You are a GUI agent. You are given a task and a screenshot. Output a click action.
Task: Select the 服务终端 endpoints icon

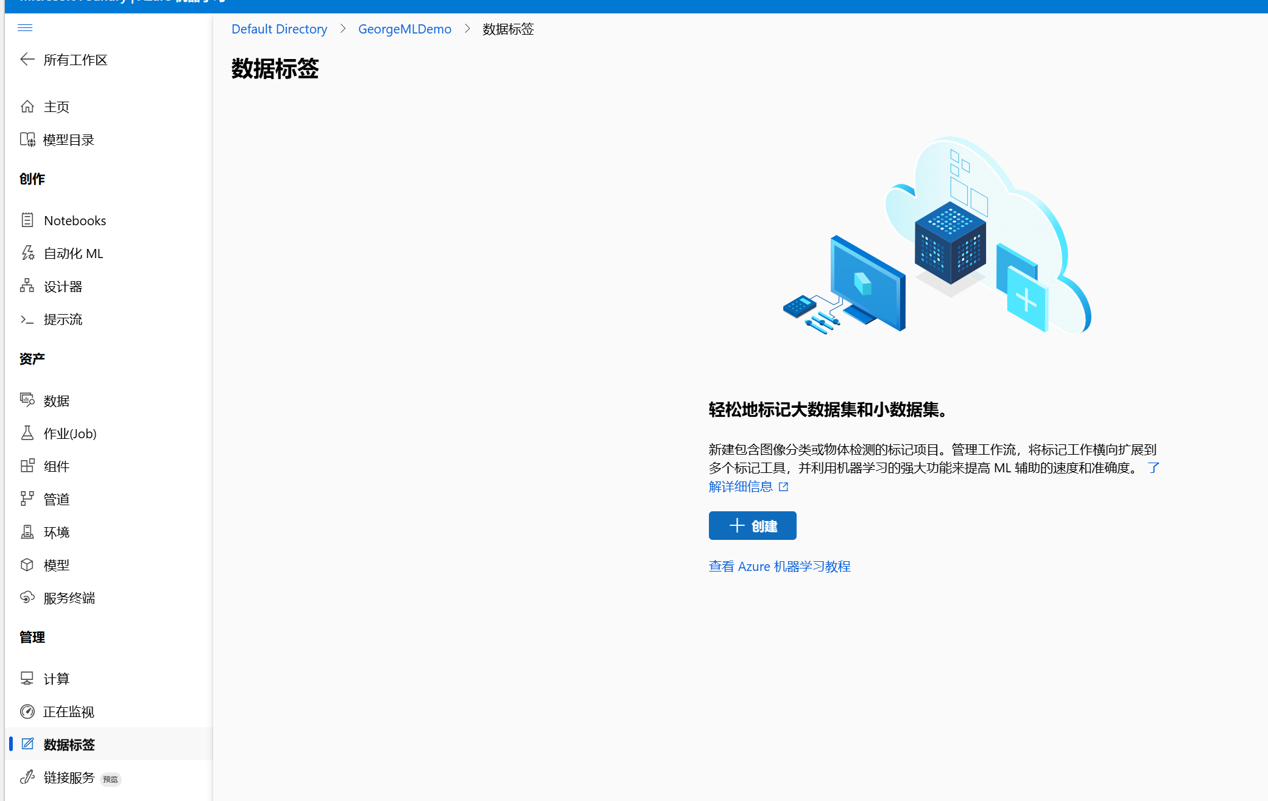point(27,597)
